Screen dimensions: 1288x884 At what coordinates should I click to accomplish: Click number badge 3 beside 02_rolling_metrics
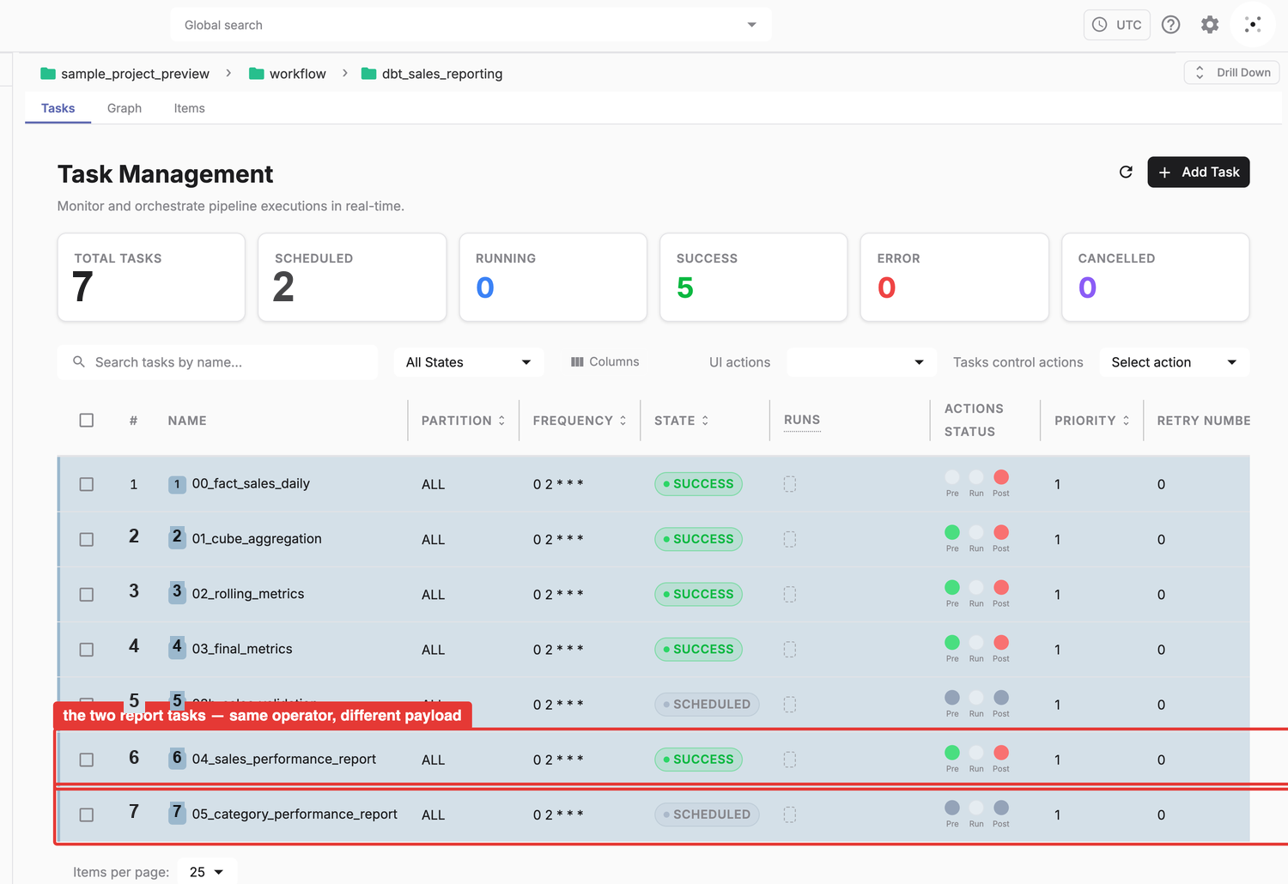[x=177, y=592]
